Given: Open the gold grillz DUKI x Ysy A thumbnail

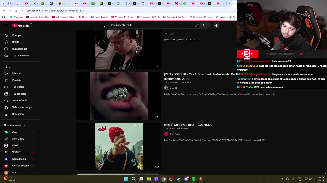Looking at the screenshot, I should click(119, 96).
